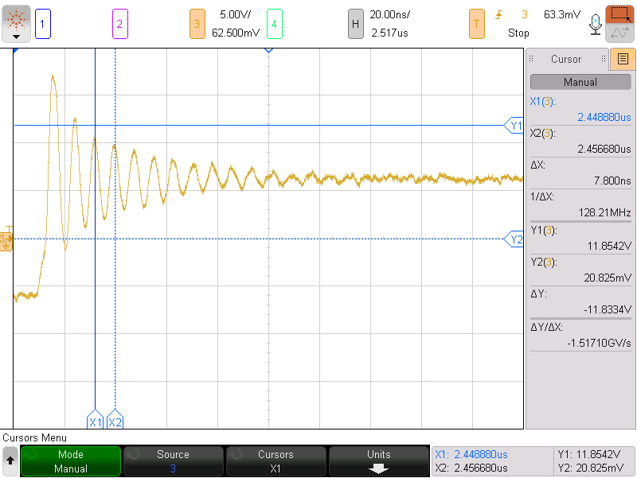Click the trigger time reference triangle at top
Image resolution: width=637 pixels, height=478 pixels.
[268, 50]
